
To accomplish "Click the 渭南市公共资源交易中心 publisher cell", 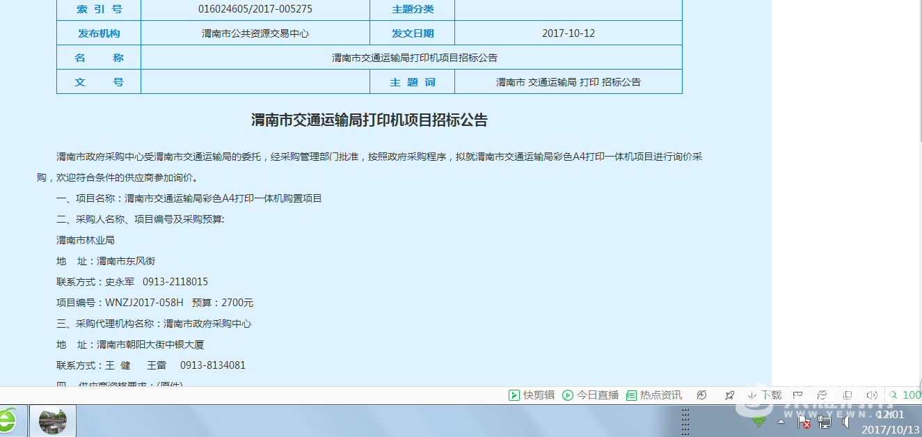I will [x=255, y=33].
